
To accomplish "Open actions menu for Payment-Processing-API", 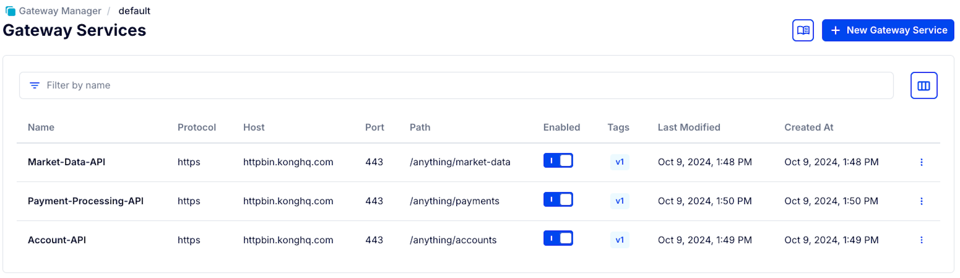I will pyautogui.click(x=921, y=201).
